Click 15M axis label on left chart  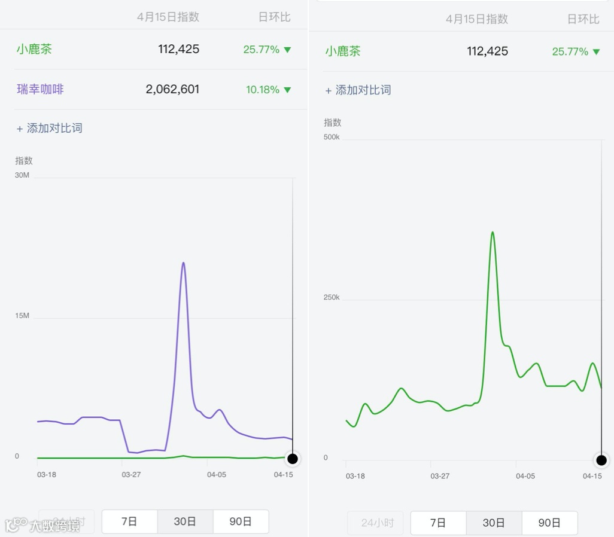click(x=22, y=316)
